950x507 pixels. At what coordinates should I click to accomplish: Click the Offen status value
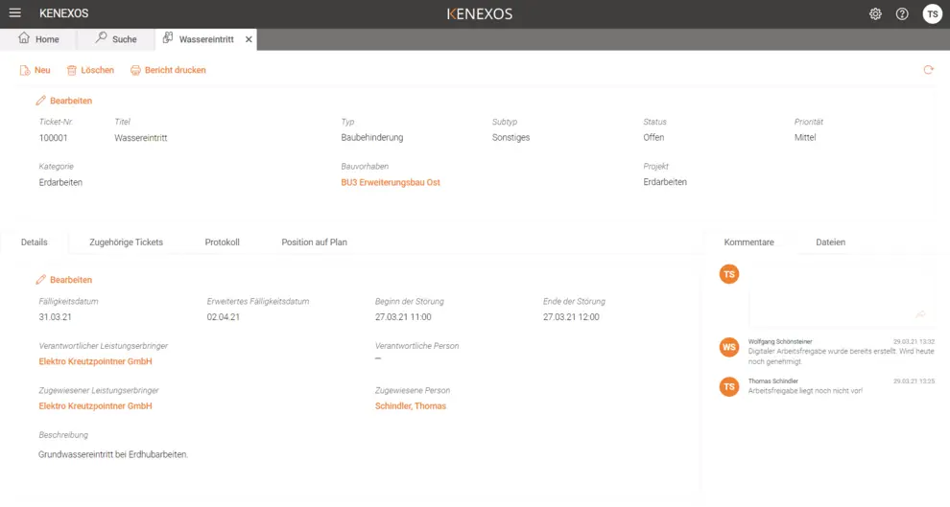pos(653,137)
